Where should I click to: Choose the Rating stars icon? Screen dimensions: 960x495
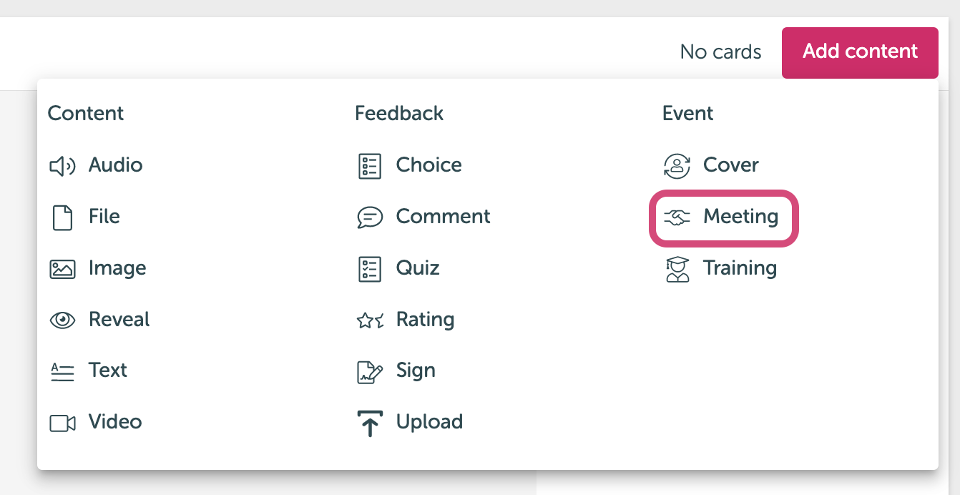pyautogui.click(x=370, y=320)
